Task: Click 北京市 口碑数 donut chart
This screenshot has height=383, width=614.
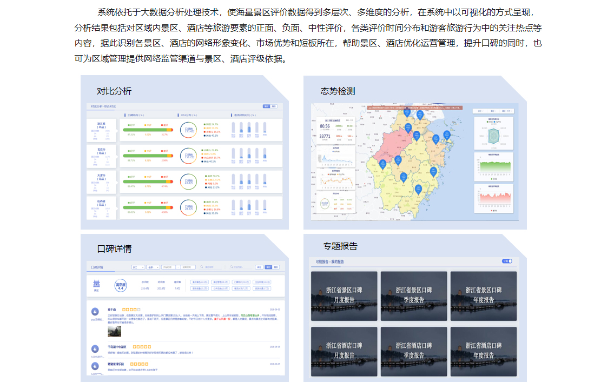Action: 189,156
